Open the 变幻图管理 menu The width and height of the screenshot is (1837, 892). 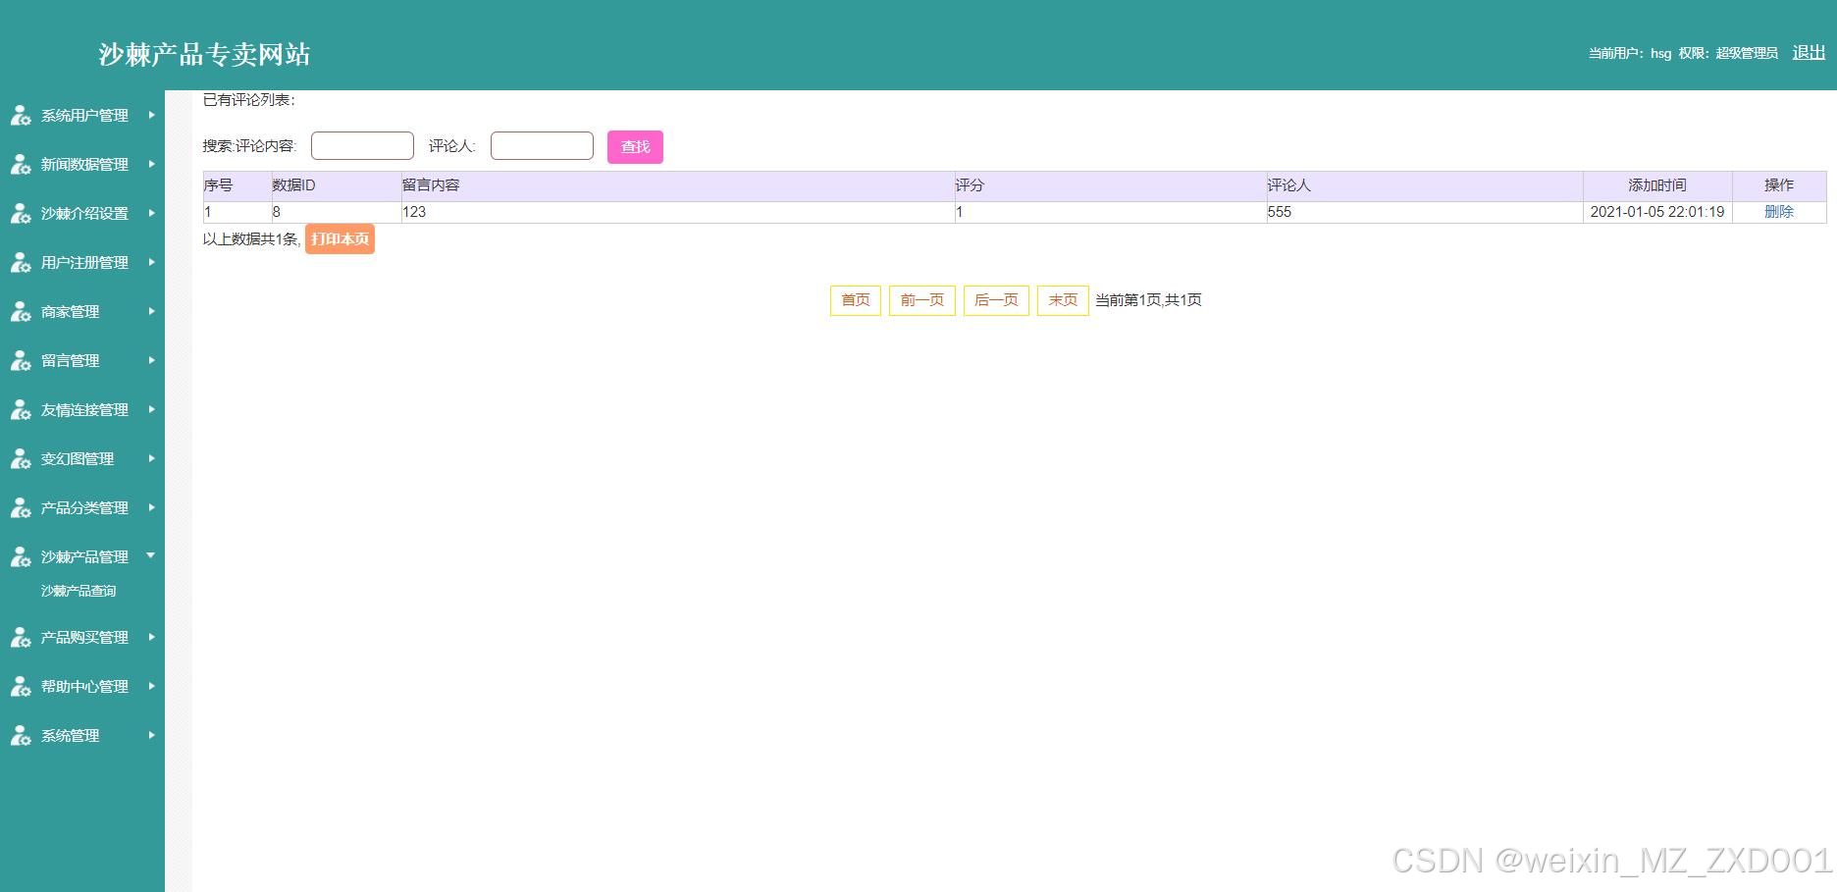[x=78, y=459]
